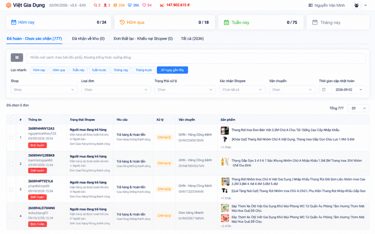Screen dimensions: 375x234
Task: Focus the multi-code search input field
Action: click(196, 58)
